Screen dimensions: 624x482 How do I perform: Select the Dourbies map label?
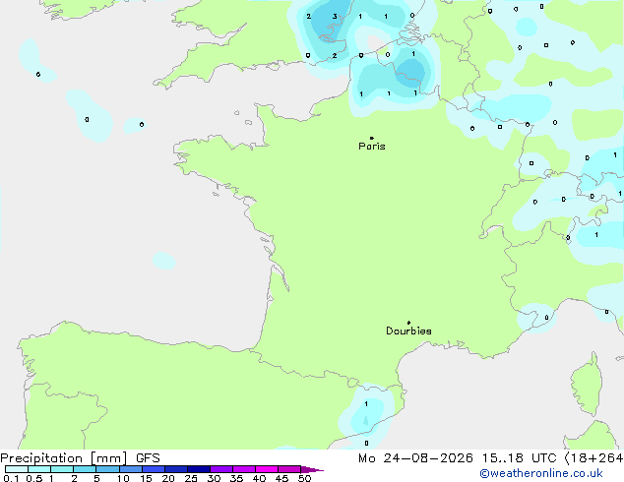[x=408, y=331]
